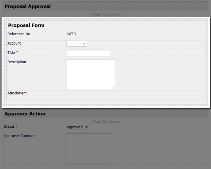
Task: Click the Approver Comments resize handle
Action: [111, 161]
